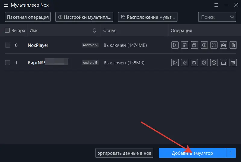Create desktop shortcut for NoxPlayer row

185,45
